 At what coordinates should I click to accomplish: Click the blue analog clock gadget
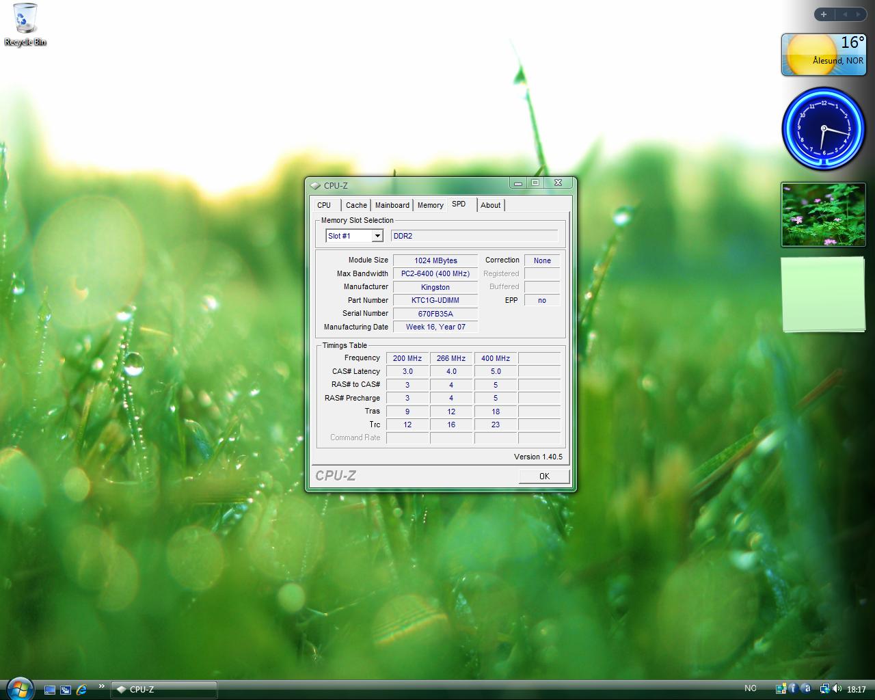tap(824, 129)
